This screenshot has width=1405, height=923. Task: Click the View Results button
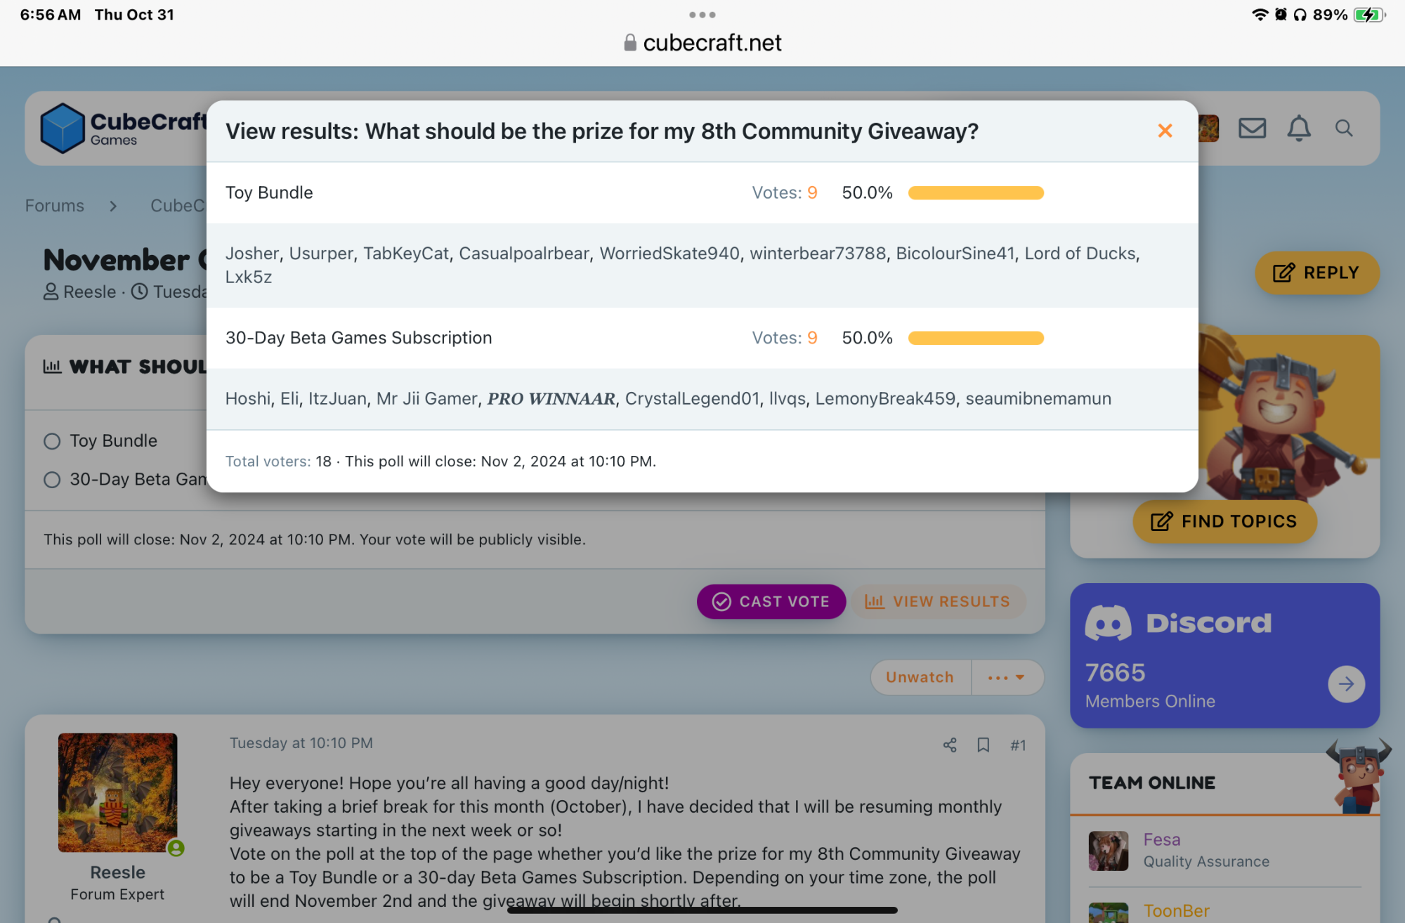point(939,602)
